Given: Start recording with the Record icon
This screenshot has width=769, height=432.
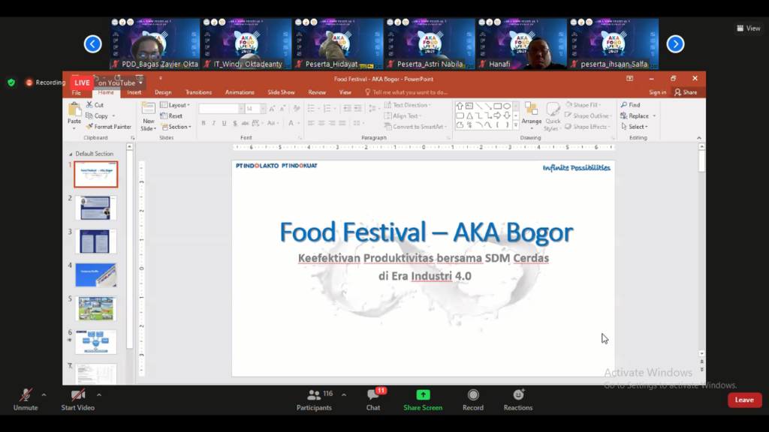Looking at the screenshot, I should pos(473,395).
